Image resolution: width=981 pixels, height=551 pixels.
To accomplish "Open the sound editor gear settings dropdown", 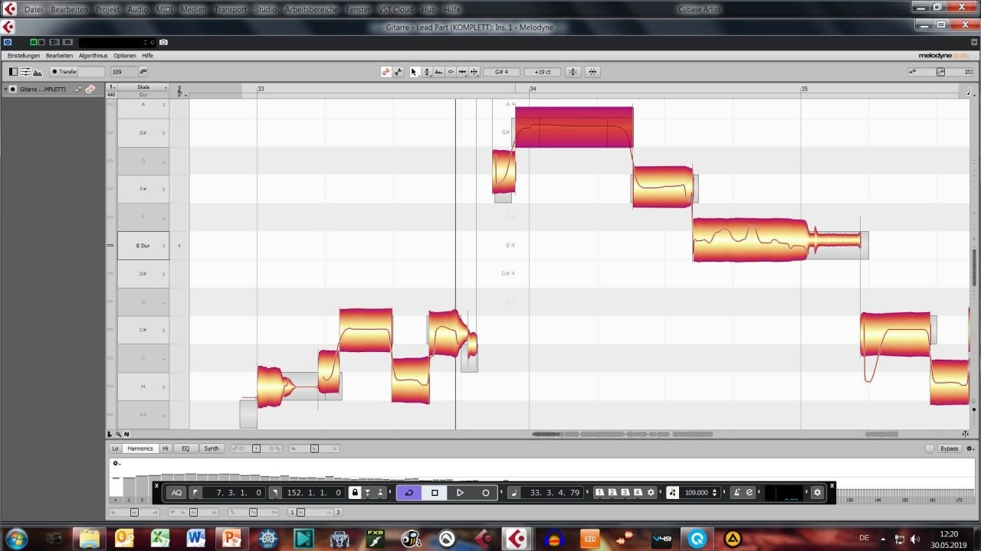I will click(116, 463).
